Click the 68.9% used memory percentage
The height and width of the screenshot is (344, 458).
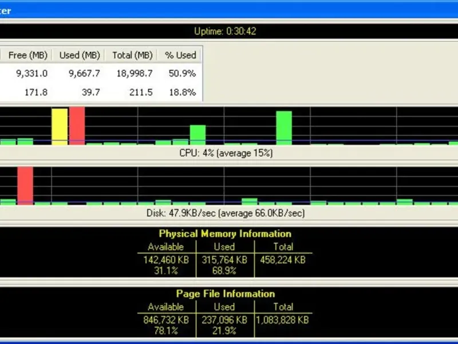coord(224,271)
